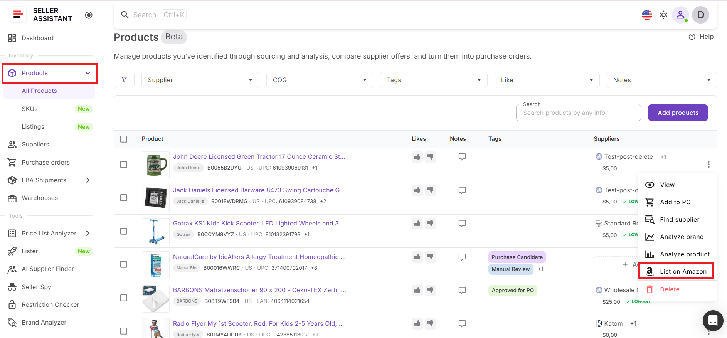Expand FBA Shipments submenu chevron
The height and width of the screenshot is (338, 727).
point(88,180)
